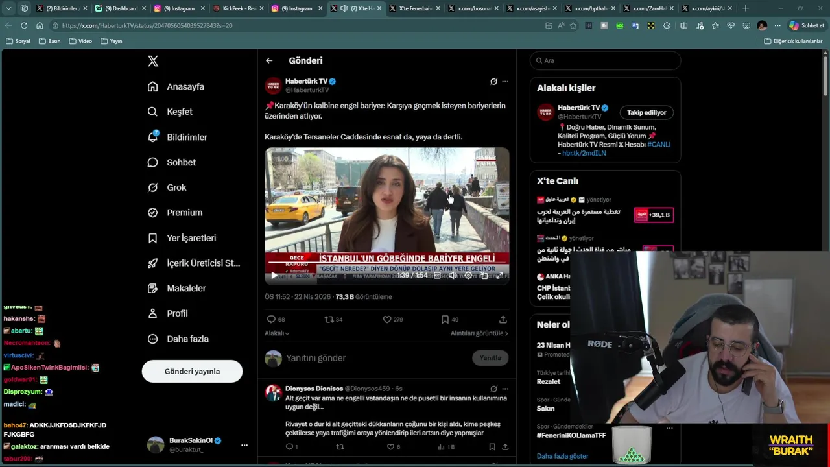Open the Sosyal bookmarks folder
The width and height of the screenshot is (830, 467).
(18, 41)
